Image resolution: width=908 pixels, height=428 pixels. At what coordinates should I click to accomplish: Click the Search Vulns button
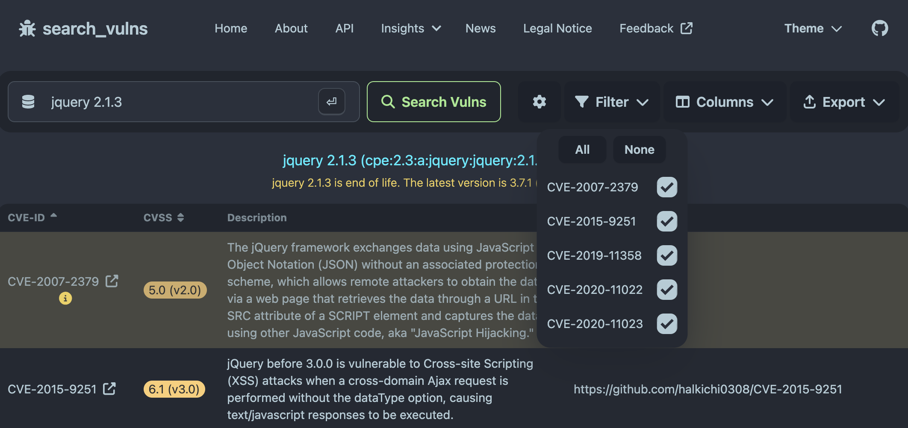pyautogui.click(x=433, y=102)
